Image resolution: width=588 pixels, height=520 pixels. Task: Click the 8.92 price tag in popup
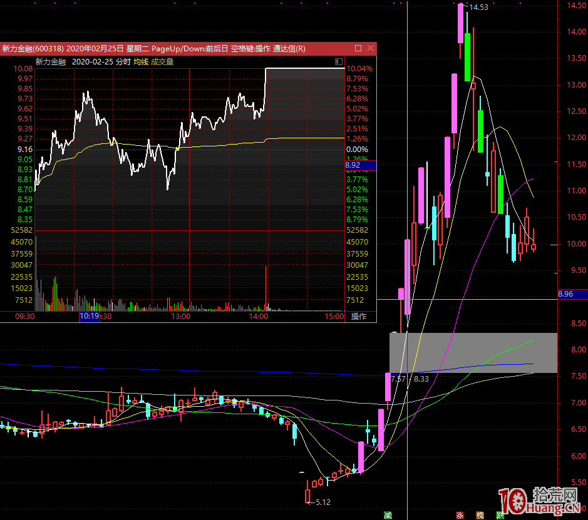(353, 165)
